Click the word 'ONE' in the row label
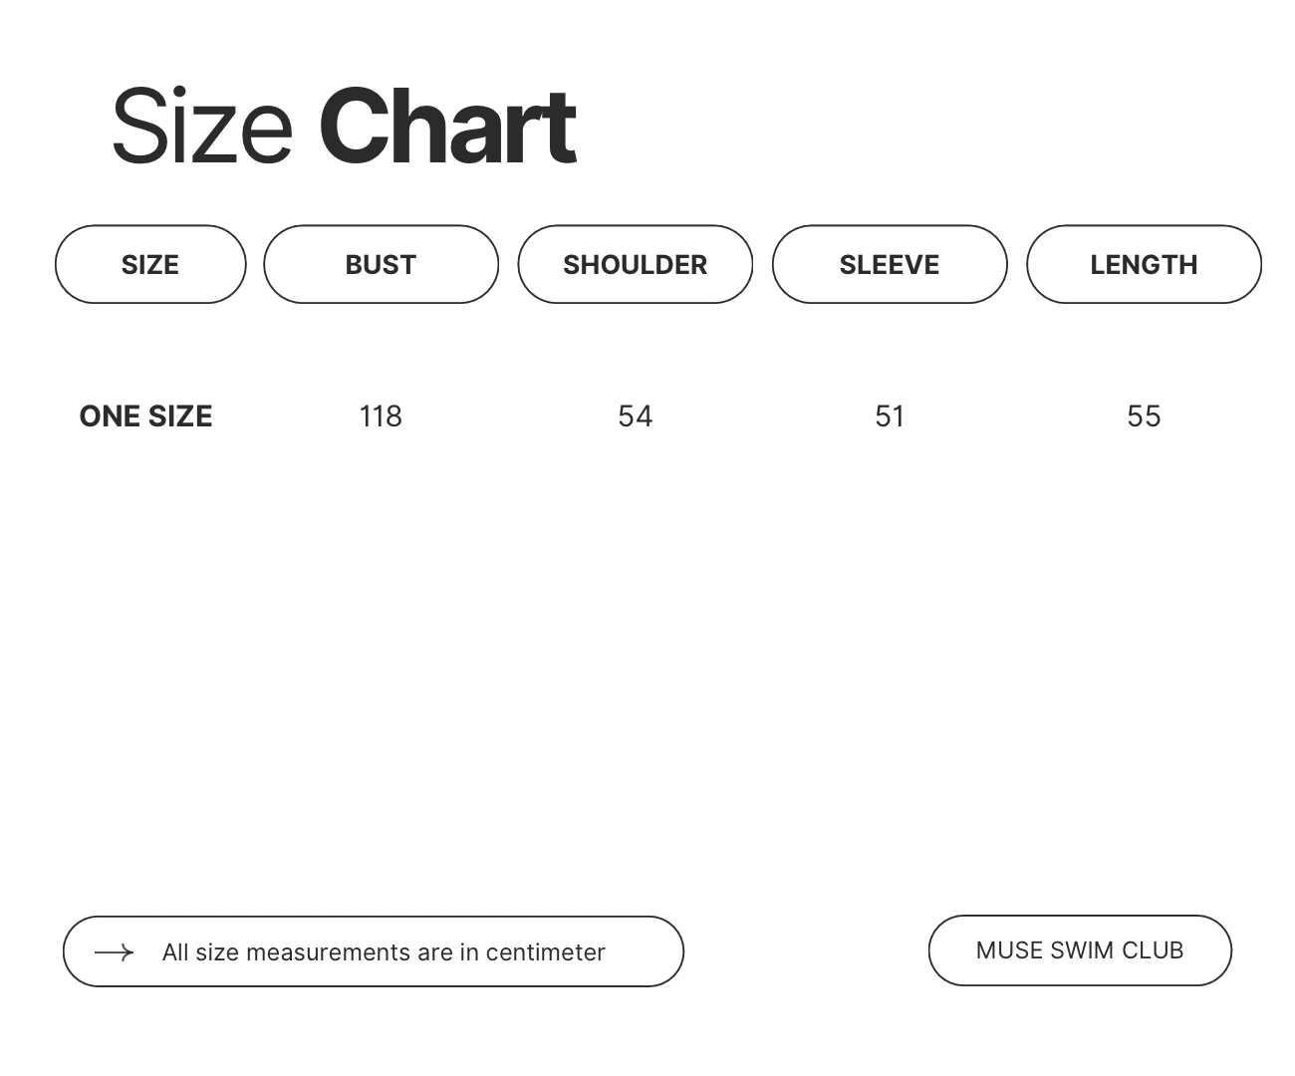 [108, 416]
